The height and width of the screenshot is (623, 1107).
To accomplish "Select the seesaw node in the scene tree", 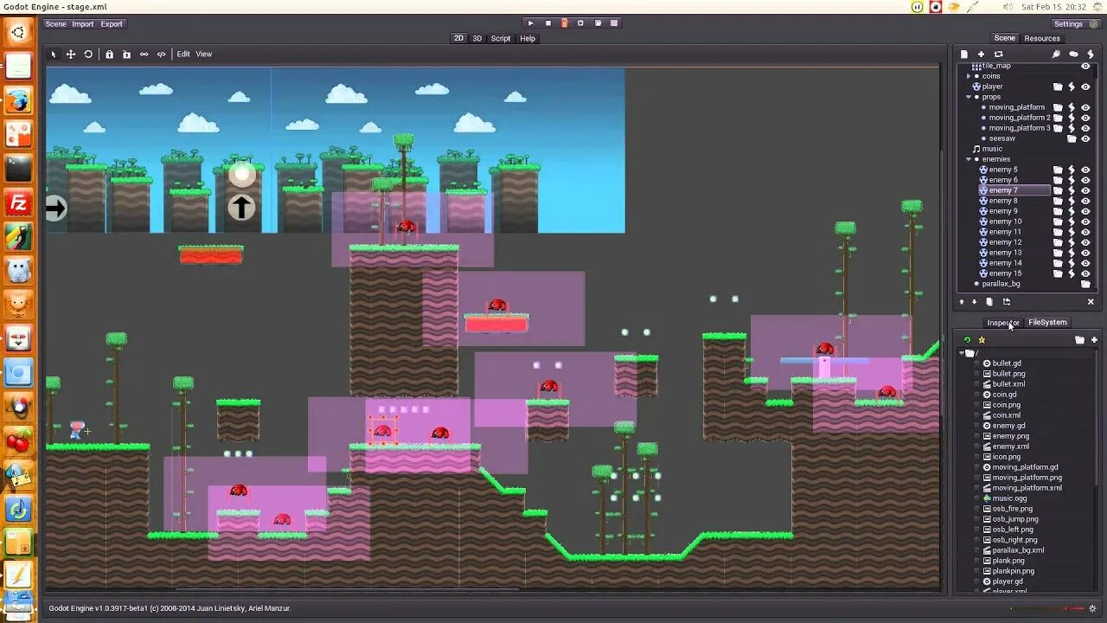I will pyautogui.click(x=1001, y=138).
